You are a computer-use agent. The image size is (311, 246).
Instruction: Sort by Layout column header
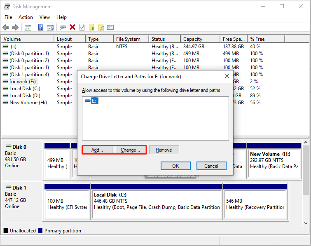pyautogui.click(x=70, y=39)
